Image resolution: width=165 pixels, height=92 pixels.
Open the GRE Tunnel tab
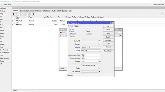46,11
